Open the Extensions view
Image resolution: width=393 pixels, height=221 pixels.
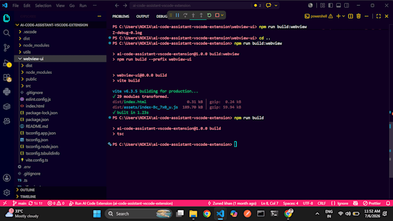[7, 77]
